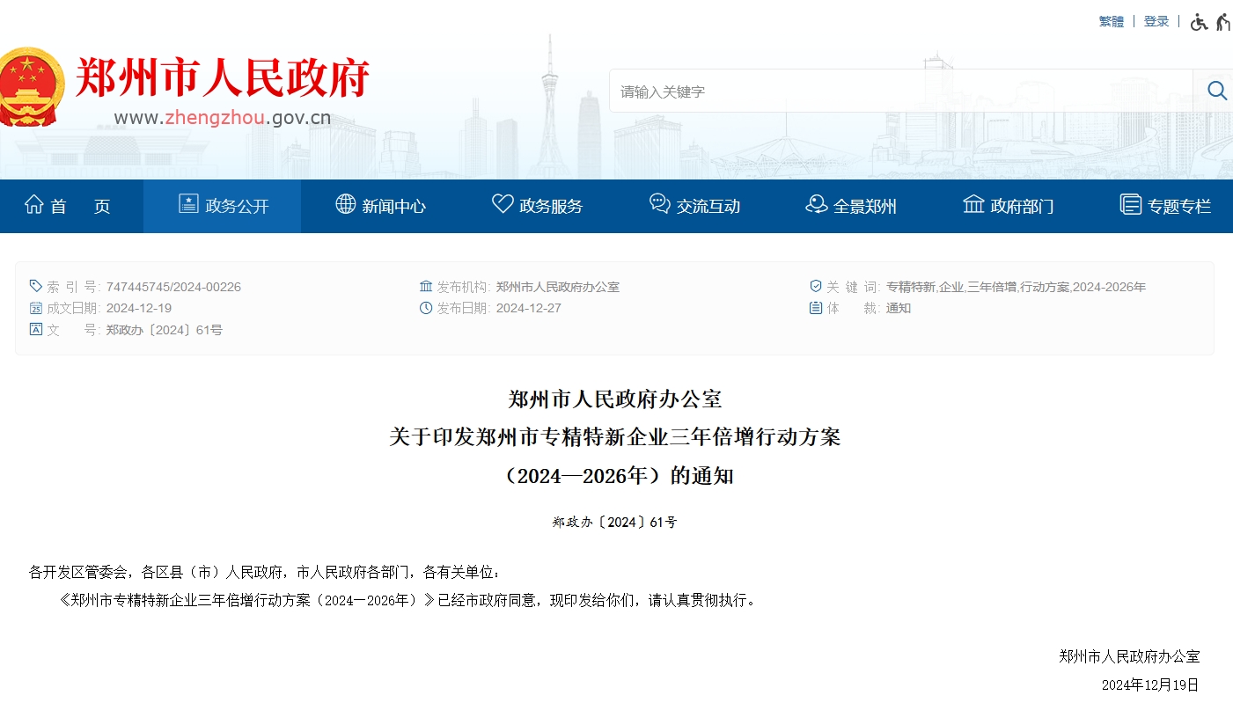The height and width of the screenshot is (710, 1233).
Task: Click the keyword 专精特新 in metadata
Action: (912, 286)
